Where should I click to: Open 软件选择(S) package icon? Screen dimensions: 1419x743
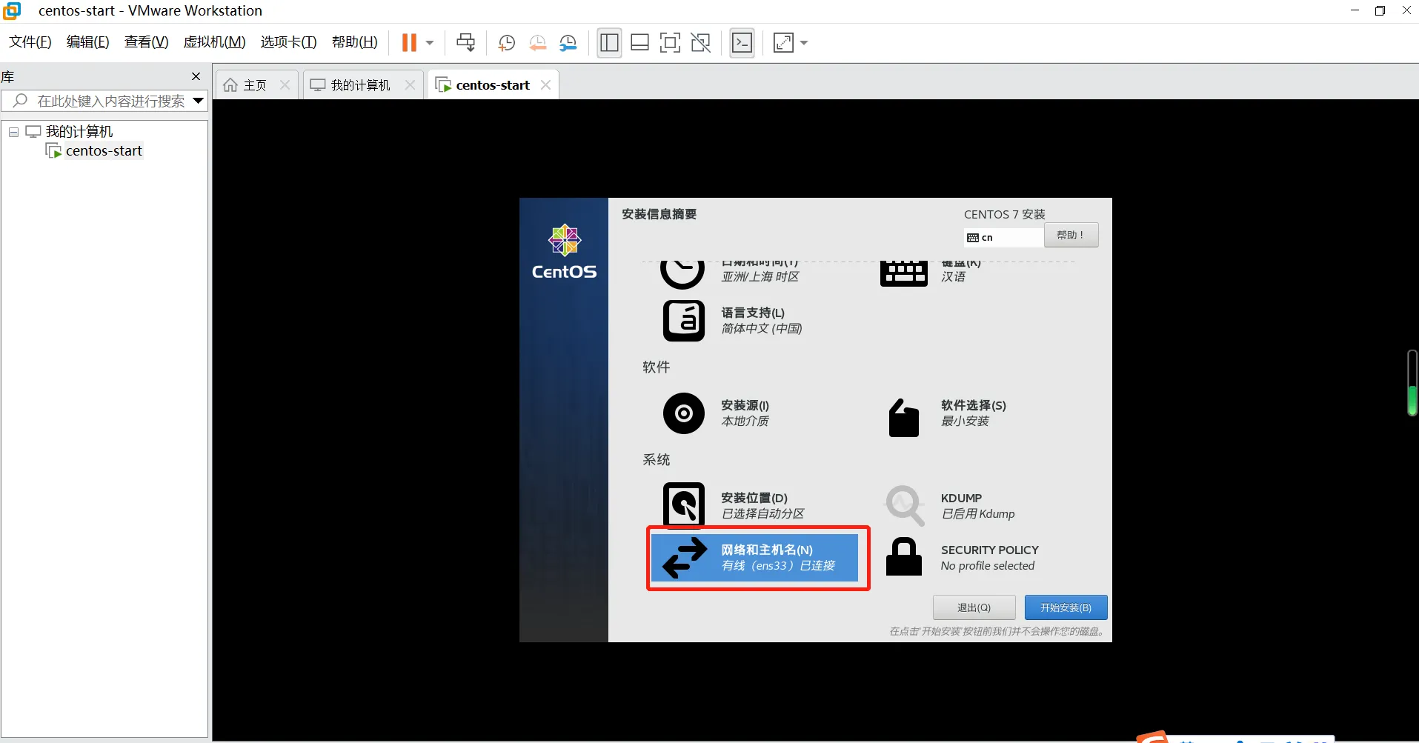click(x=904, y=418)
